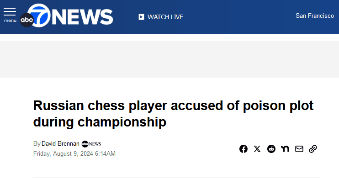Image resolution: width=339 pixels, height=179 pixels.
Task: Click the black abc circle logo
Action: point(26,20)
